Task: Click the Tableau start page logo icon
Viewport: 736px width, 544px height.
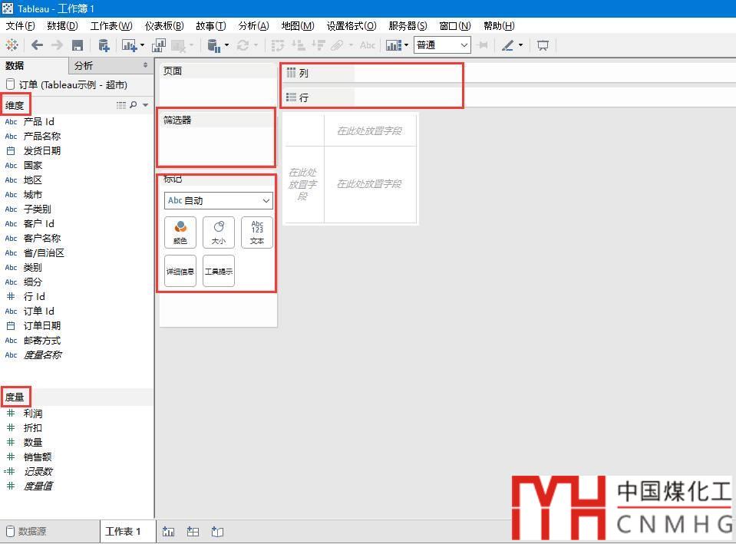Action: tap(12, 45)
